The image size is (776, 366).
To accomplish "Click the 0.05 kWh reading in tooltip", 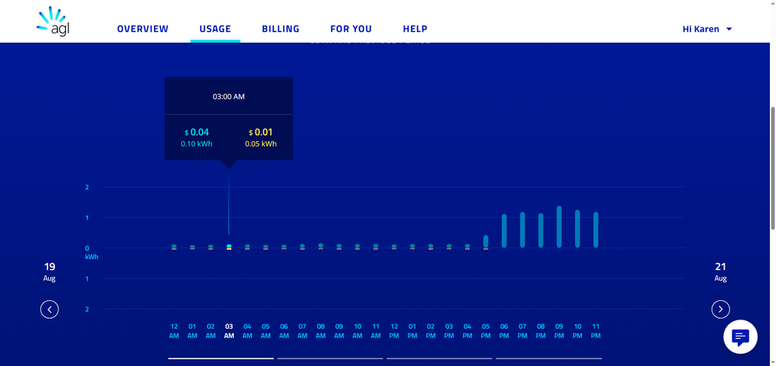I will [x=261, y=144].
